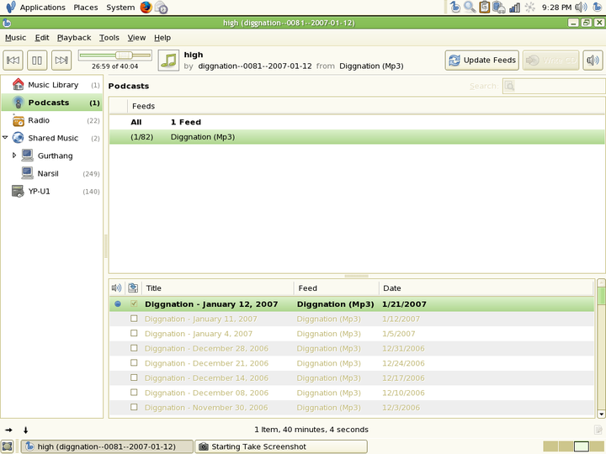Launch Firefox from the top panel
Screen dimensions: 606x454
coord(146,8)
